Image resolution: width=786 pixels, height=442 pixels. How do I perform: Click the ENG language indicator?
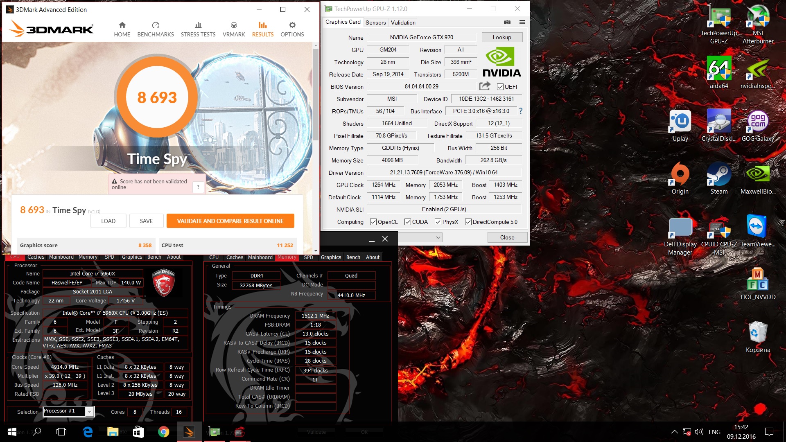[x=714, y=432]
